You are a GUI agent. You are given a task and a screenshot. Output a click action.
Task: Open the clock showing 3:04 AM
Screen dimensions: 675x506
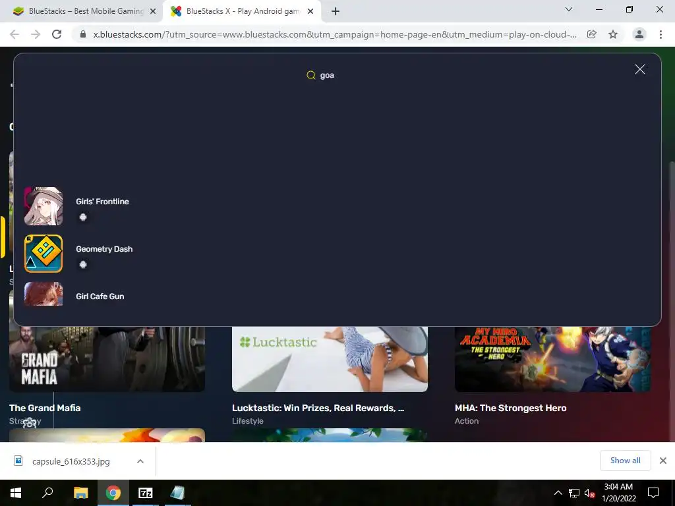[618, 493]
